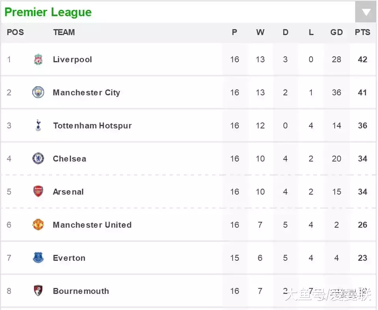
Task: Expand the Premier League dropdown arrow
Action: click(366, 12)
